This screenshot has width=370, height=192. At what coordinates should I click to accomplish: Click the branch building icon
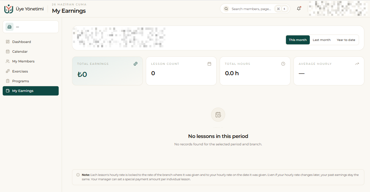click(9, 27)
